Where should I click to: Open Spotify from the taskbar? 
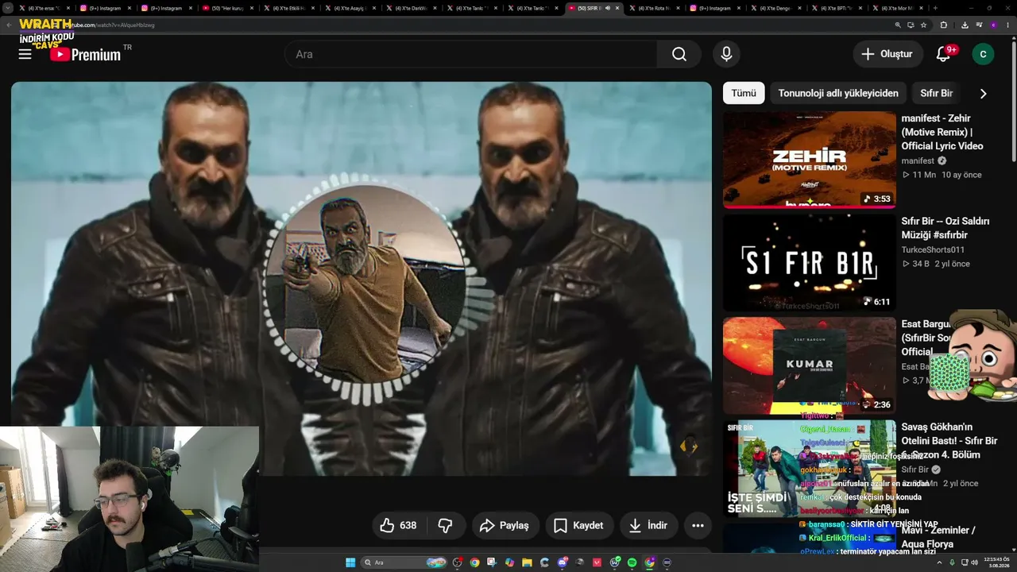coord(632,562)
